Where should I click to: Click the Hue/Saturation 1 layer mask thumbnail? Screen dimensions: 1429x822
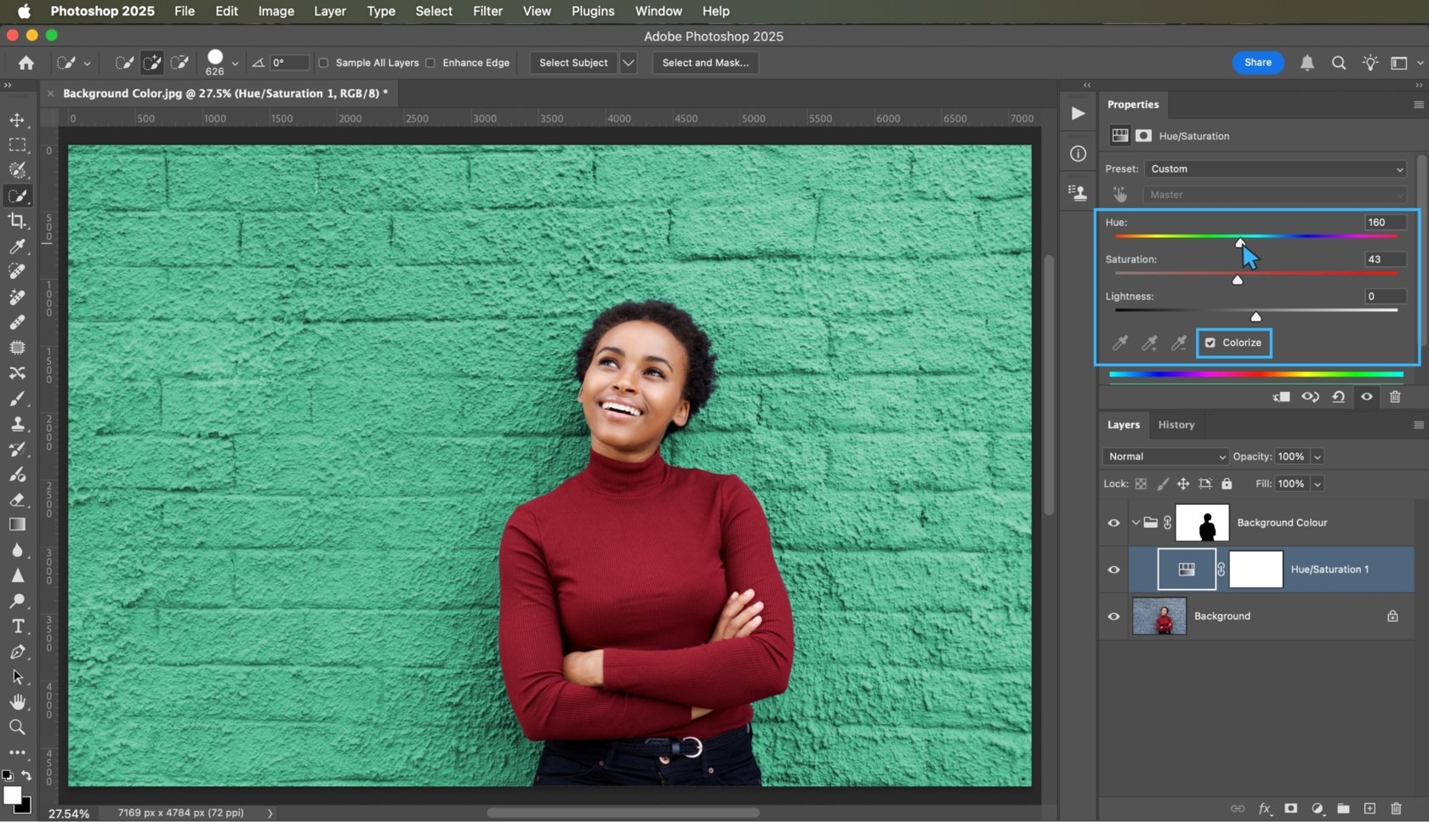click(x=1256, y=570)
